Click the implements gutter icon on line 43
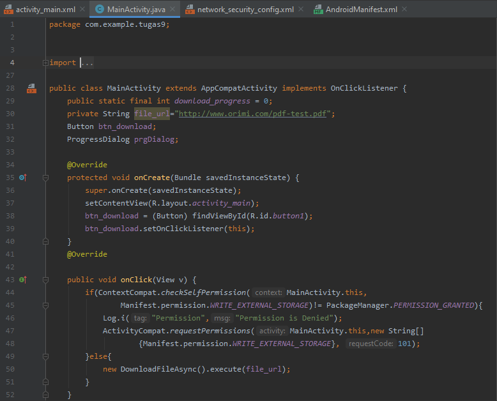The height and width of the screenshot is (401, 497). coord(23,280)
